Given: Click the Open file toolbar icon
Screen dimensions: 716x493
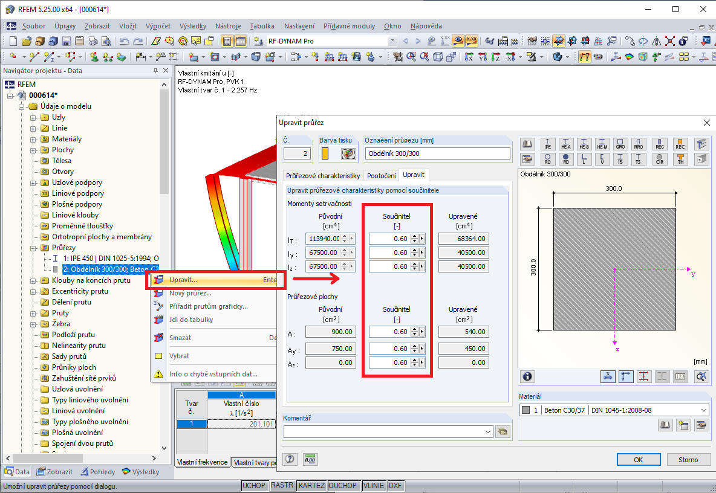Looking at the screenshot, I should tap(26, 41).
